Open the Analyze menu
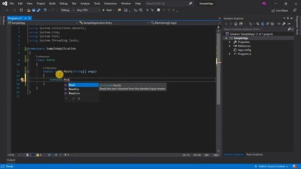The height and width of the screenshot is (169, 301). [85, 3]
